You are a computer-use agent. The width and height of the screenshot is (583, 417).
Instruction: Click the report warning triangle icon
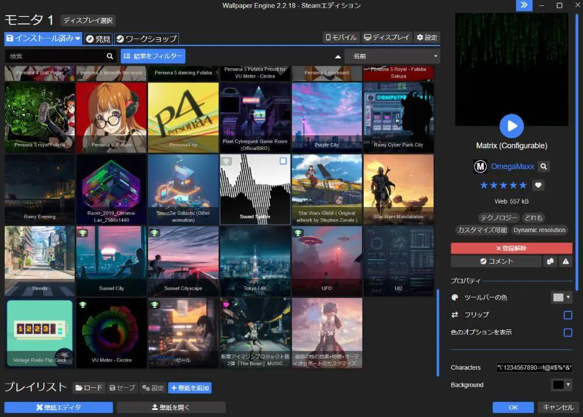[x=566, y=261]
